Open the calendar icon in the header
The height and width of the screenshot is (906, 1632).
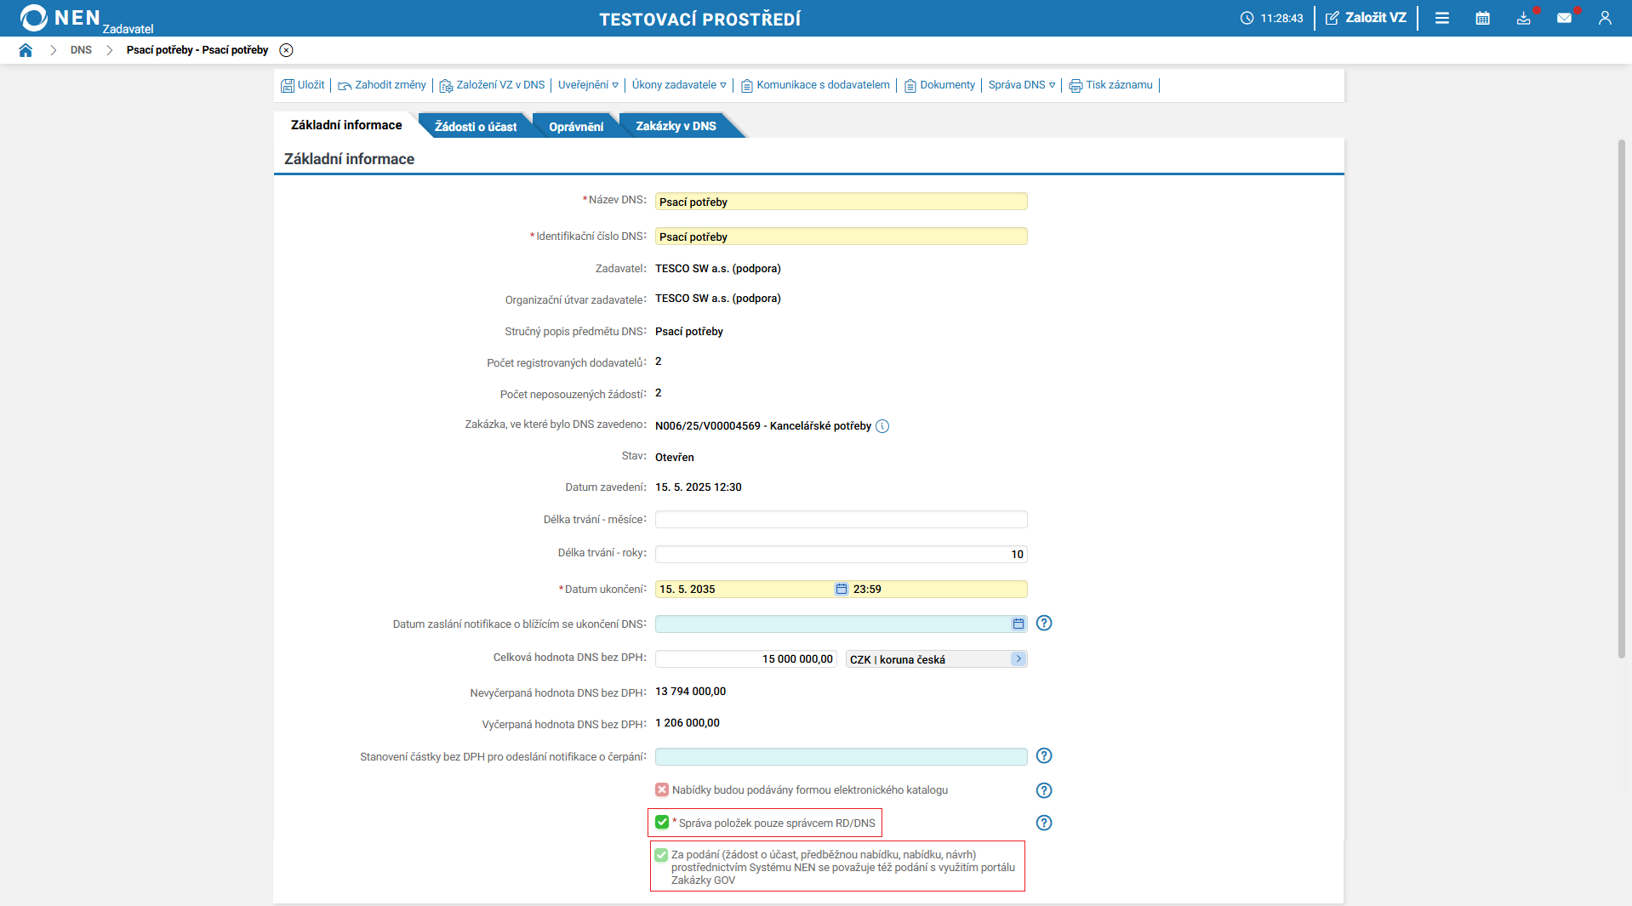coord(1482,18)
